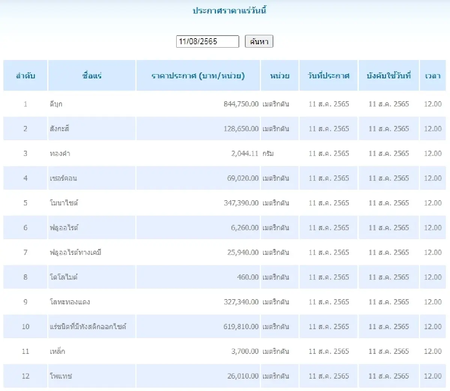Click row number 5 in ลำดับ column
Screen dimensions: 450x391
coord(25,203)
